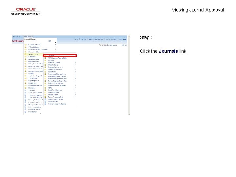The image size is (236, 177).
Task: Open the Federal Reports submenu
Action: 53,95
